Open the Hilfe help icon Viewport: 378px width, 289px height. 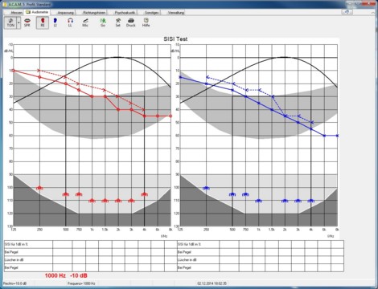click(x=146, y=22)
